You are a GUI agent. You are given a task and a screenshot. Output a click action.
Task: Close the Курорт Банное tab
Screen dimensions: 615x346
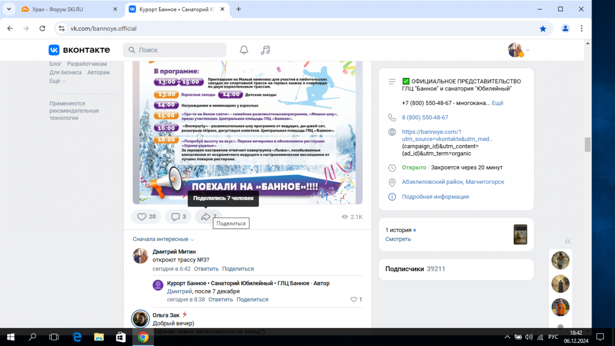coord(221,9)
